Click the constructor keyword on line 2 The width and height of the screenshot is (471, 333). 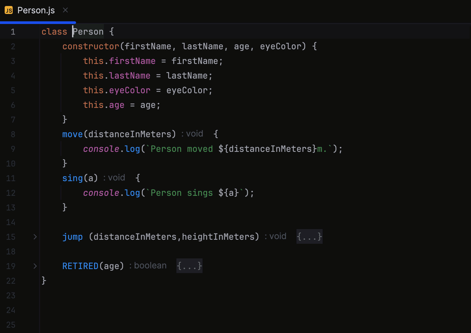tap(90, 46)
